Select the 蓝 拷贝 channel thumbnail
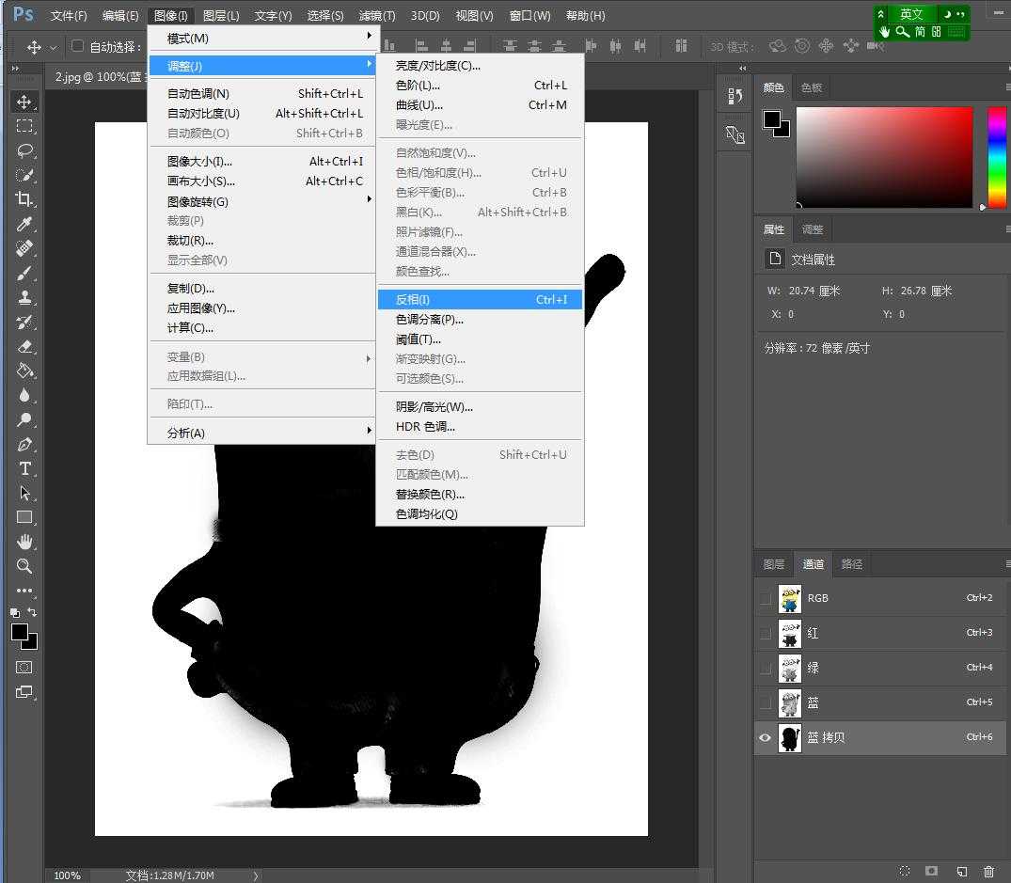Screen dimensions: 1011x883 pos(789,738)
